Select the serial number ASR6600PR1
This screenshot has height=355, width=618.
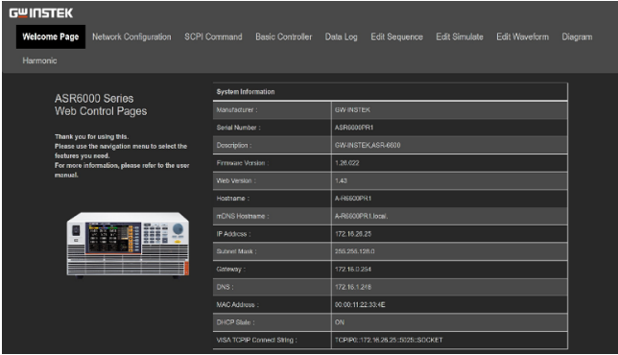point(354,128)
